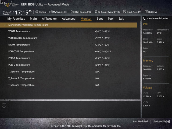Click the globe language icon

click(x=37, y=12)
